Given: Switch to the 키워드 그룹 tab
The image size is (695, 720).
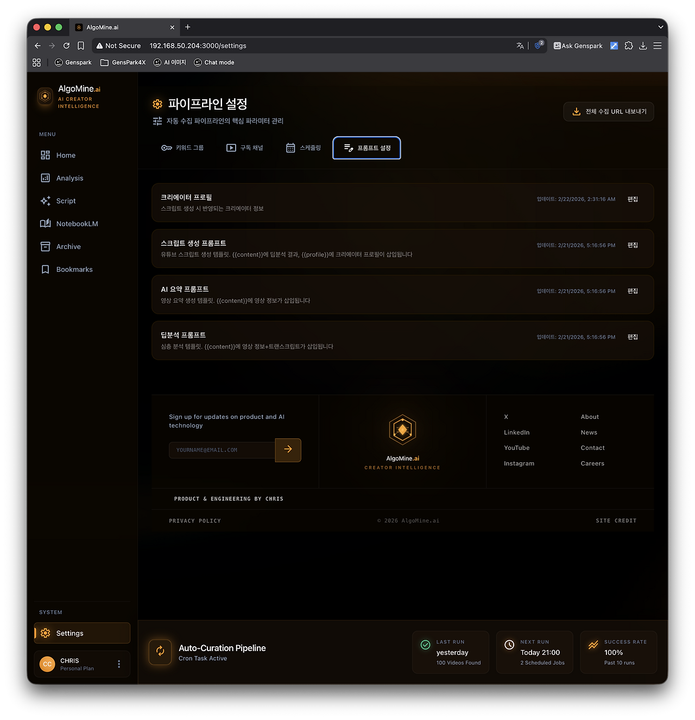Looking at the screenshot, I should [183, 147].
